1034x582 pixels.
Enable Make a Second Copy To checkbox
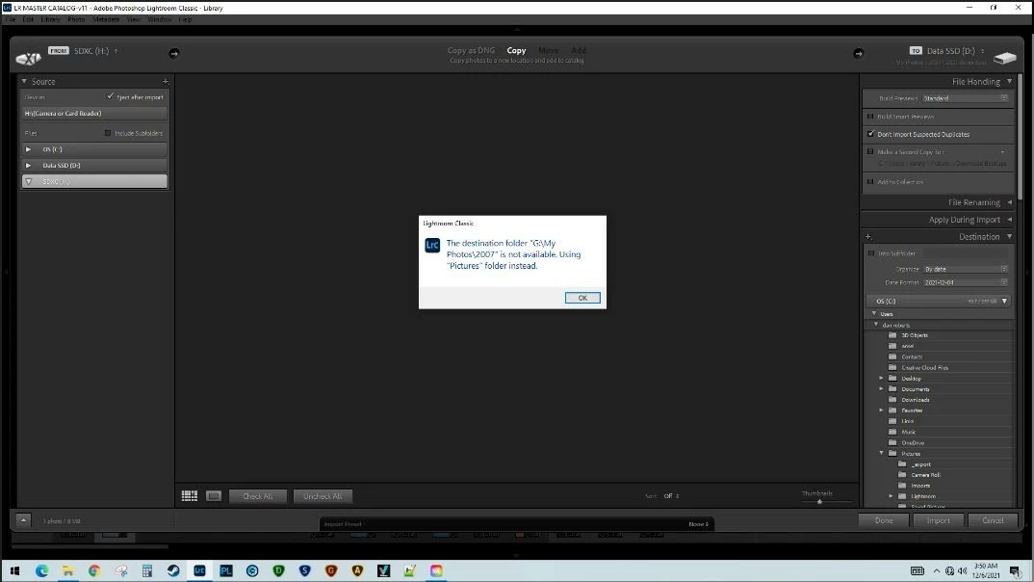click(x=870, y=152)
